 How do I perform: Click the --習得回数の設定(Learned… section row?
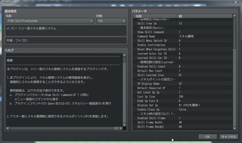[x=183, y=62]
